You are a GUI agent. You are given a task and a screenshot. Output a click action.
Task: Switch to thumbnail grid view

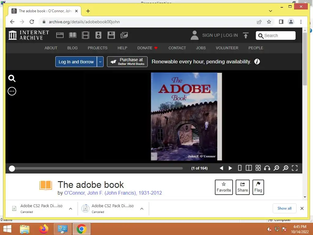[258, 168]
